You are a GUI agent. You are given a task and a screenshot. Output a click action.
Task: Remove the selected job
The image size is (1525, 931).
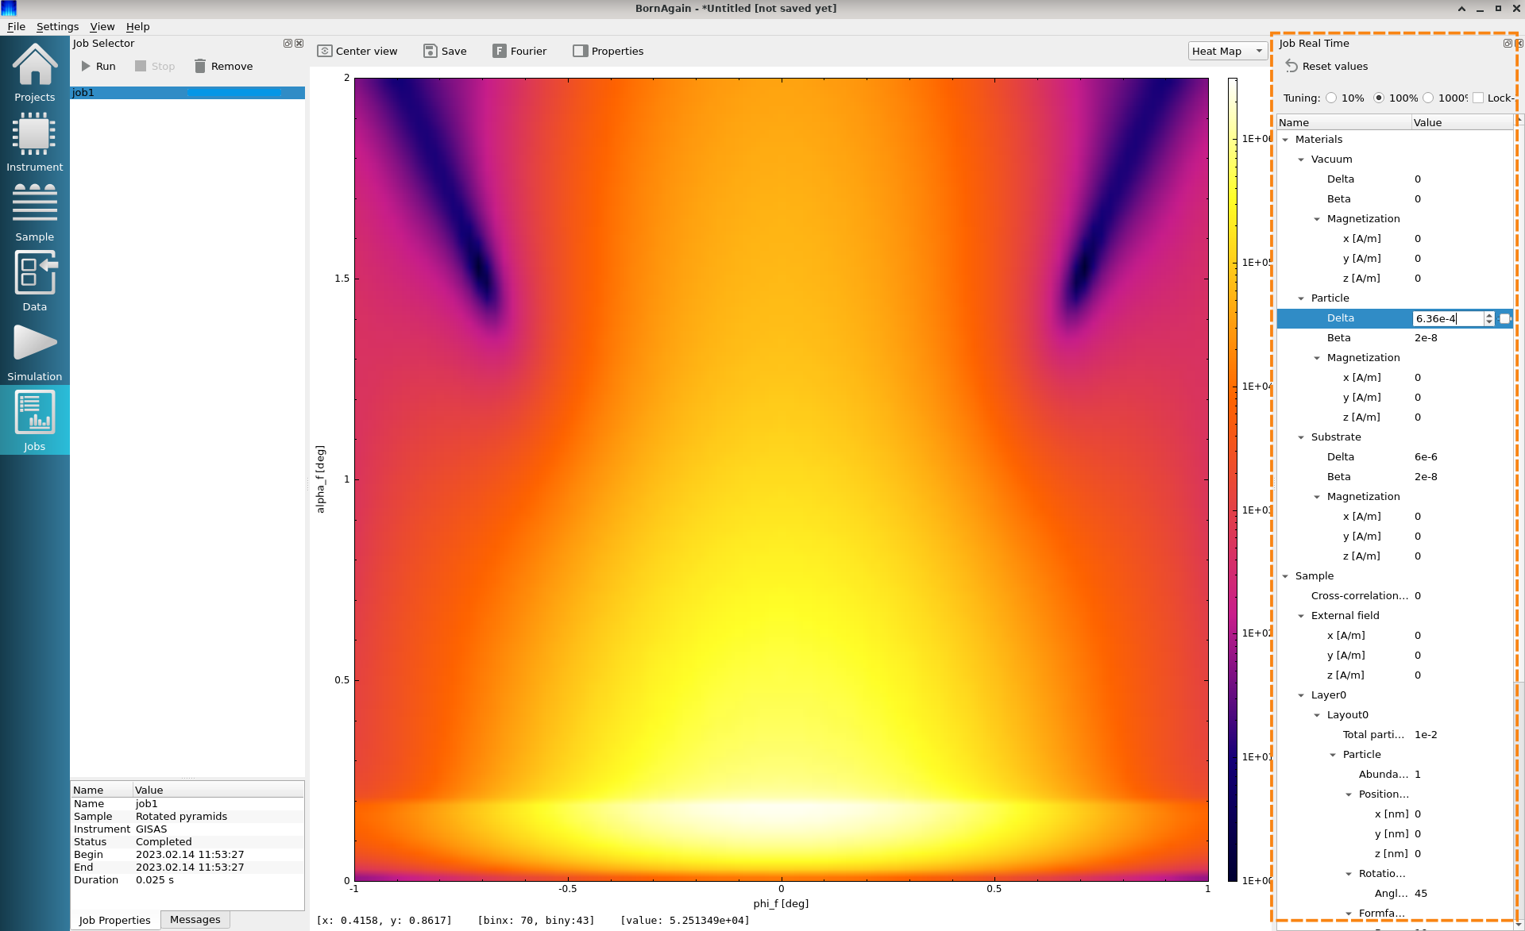coord(223,66)
